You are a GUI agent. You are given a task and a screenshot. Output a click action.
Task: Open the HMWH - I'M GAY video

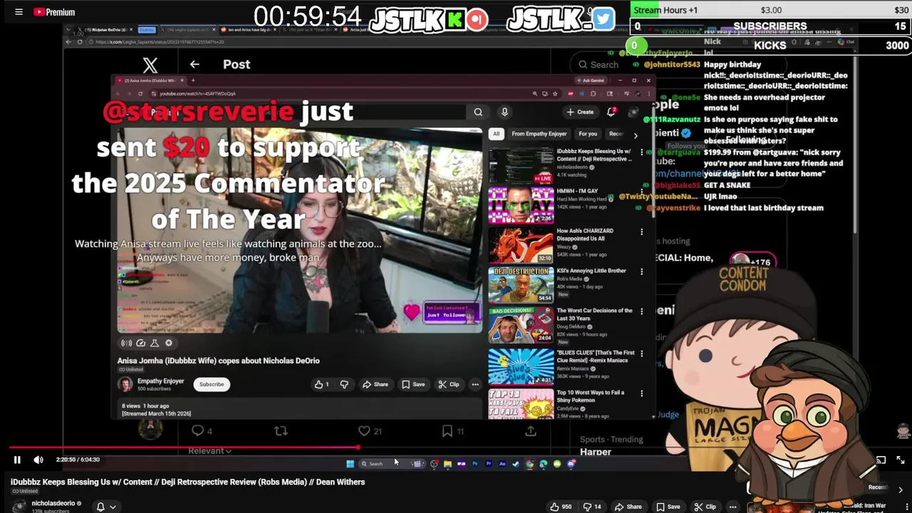click(521, 205)
